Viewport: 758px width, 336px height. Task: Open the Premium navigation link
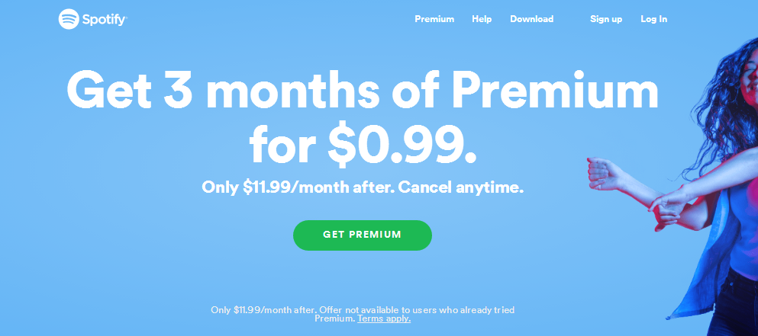[434, 19]
